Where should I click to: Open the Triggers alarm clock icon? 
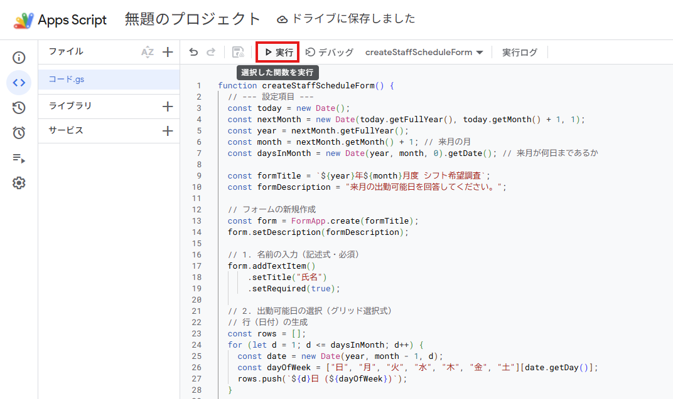click(19, 133)
